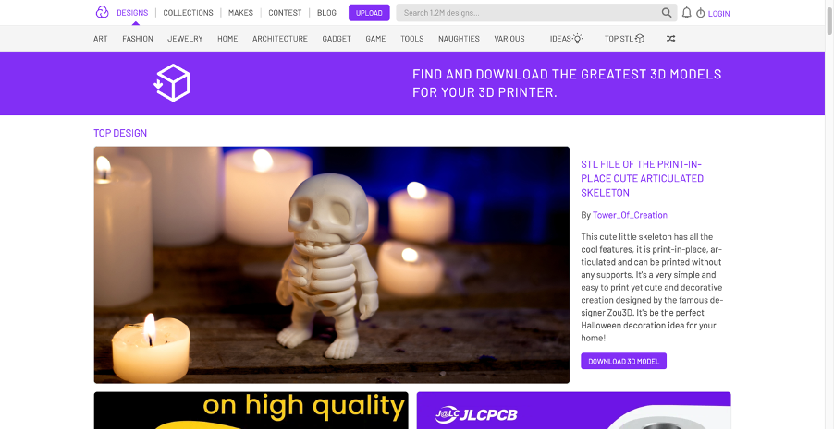This screenshot has height=430, width=834.
Task: Open the notifications bell icon
Action: coord(687,13)
